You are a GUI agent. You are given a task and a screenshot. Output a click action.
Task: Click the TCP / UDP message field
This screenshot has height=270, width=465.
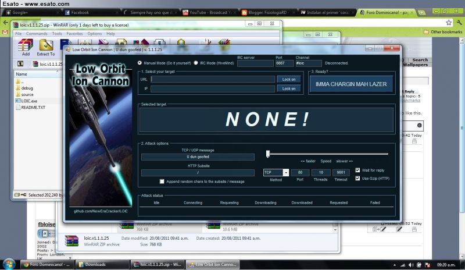pyautogui.click(x=198, y=157)
